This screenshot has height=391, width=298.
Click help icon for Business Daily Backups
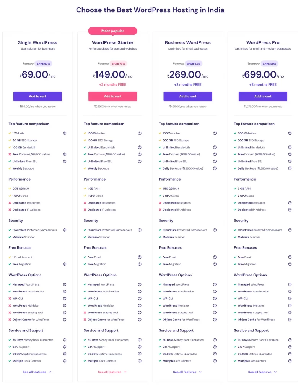point(215,168)
